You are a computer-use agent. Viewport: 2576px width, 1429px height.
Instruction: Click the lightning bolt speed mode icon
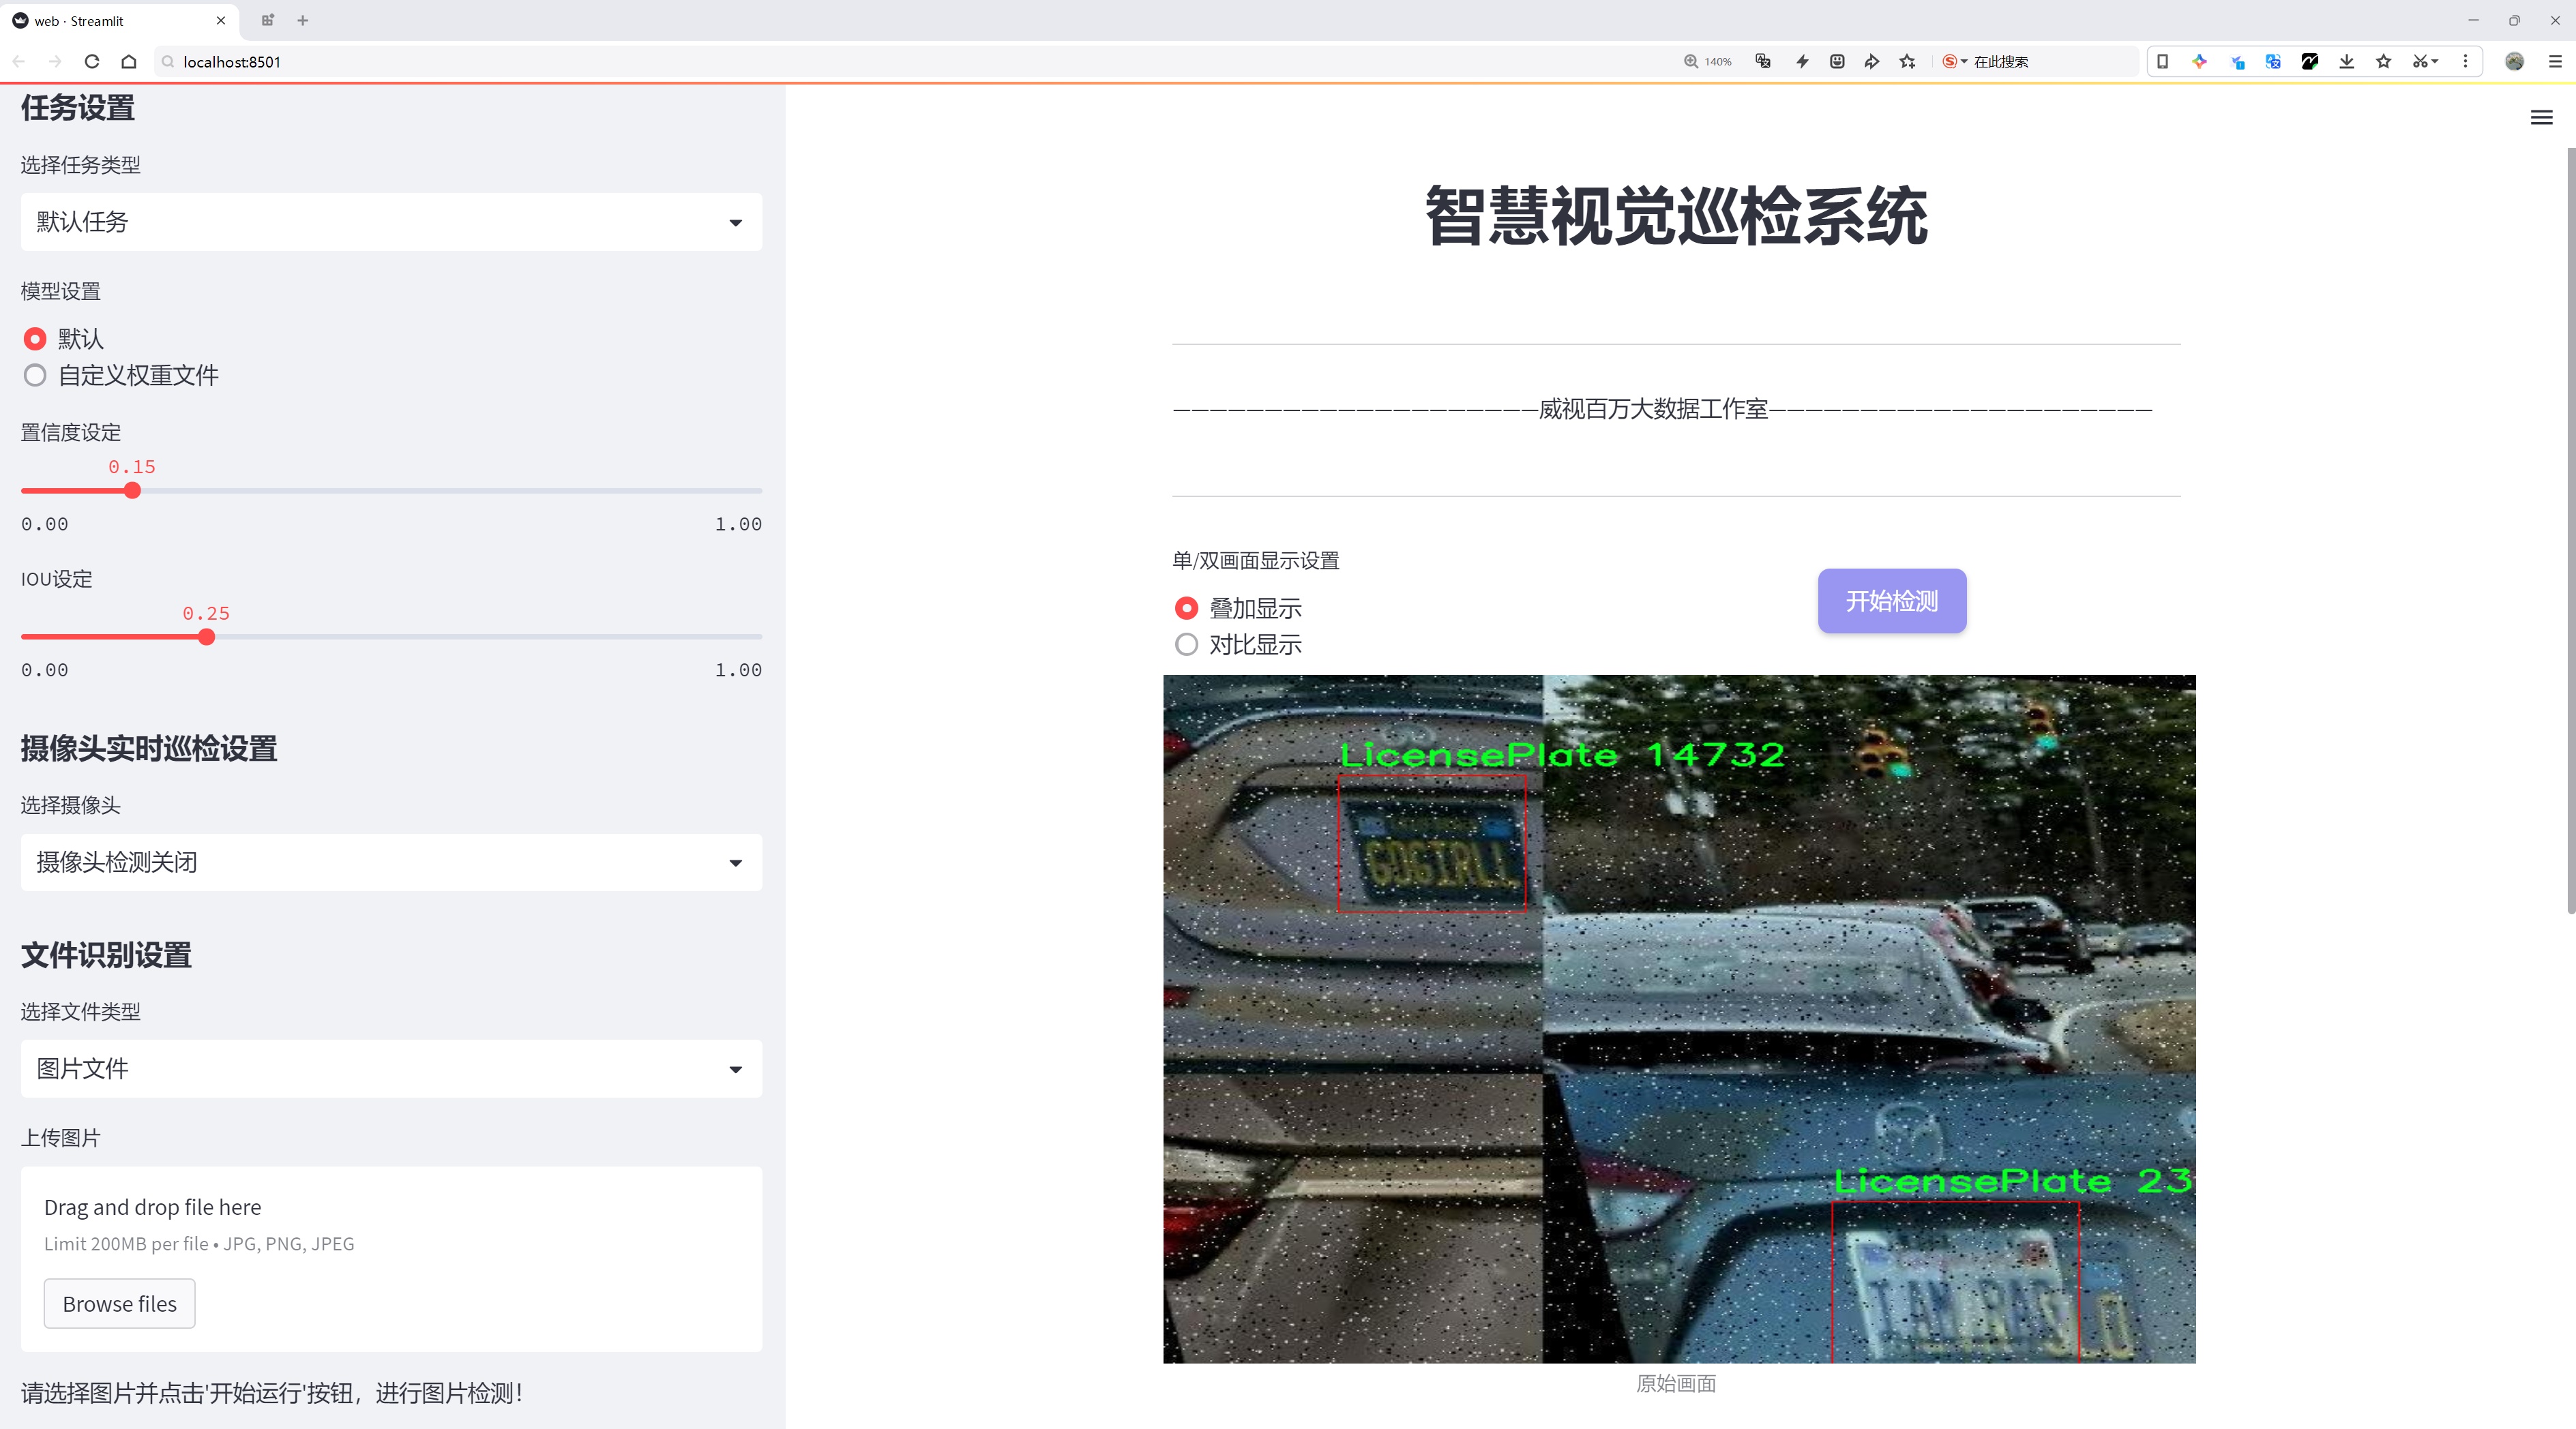(1802, 62)
